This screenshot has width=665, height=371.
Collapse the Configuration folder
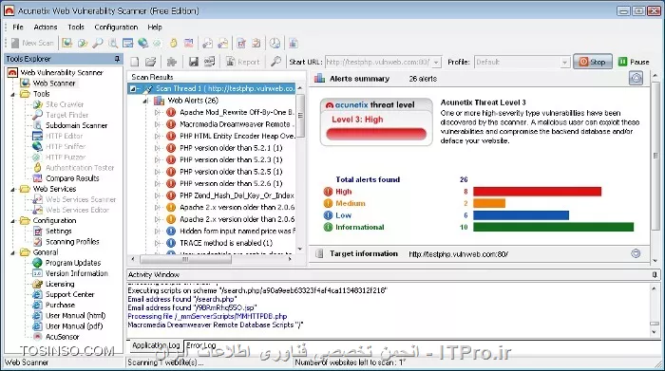click(12, 221)
